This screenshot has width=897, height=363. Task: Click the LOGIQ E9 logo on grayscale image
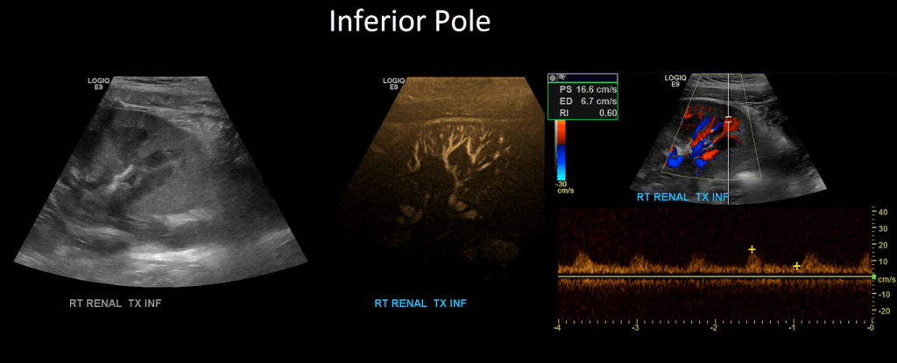[x=97, y=83]
